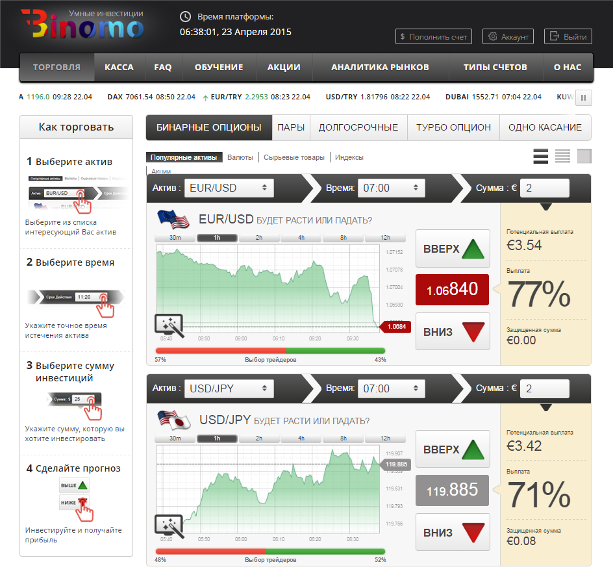The image size is (613, 571).
Task: Click the Пополнить счет button
Action: coord(432,37)
